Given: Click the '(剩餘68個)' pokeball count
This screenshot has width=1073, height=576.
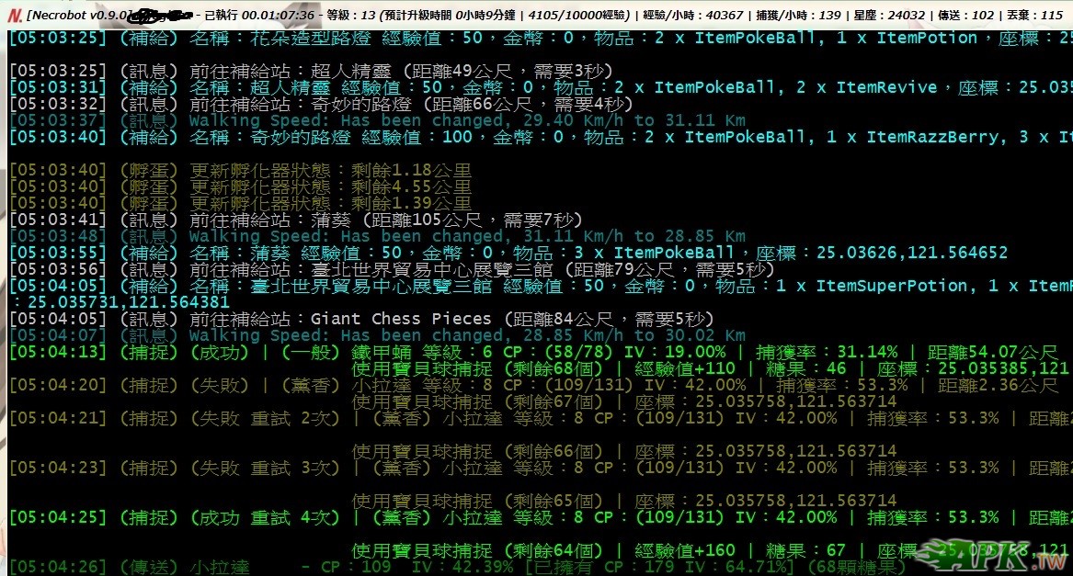Looking at the screenshot, I should click(x=553, y=368).
